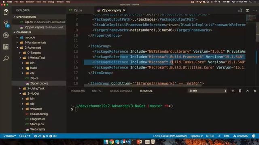Image resolution: width=259 pixels, height=145 pixels.
Task: Switch to the DEBUG CONSOLE tab
Action: [x=121, y=91]
